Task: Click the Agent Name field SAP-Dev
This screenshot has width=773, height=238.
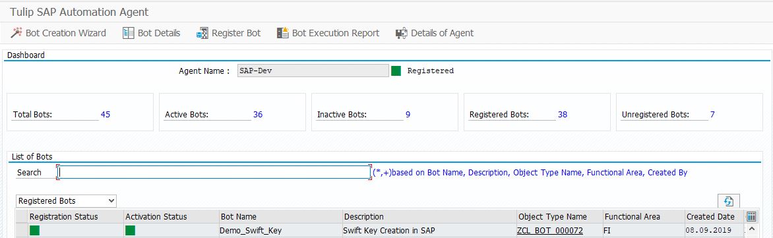Action: pos(313,71)
